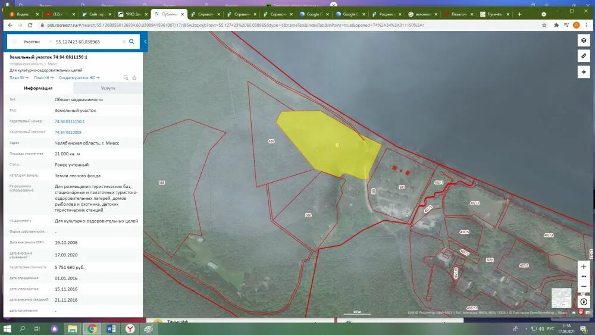
Task: Open the tab search dropdown button
Action: [x=543, y=14]
